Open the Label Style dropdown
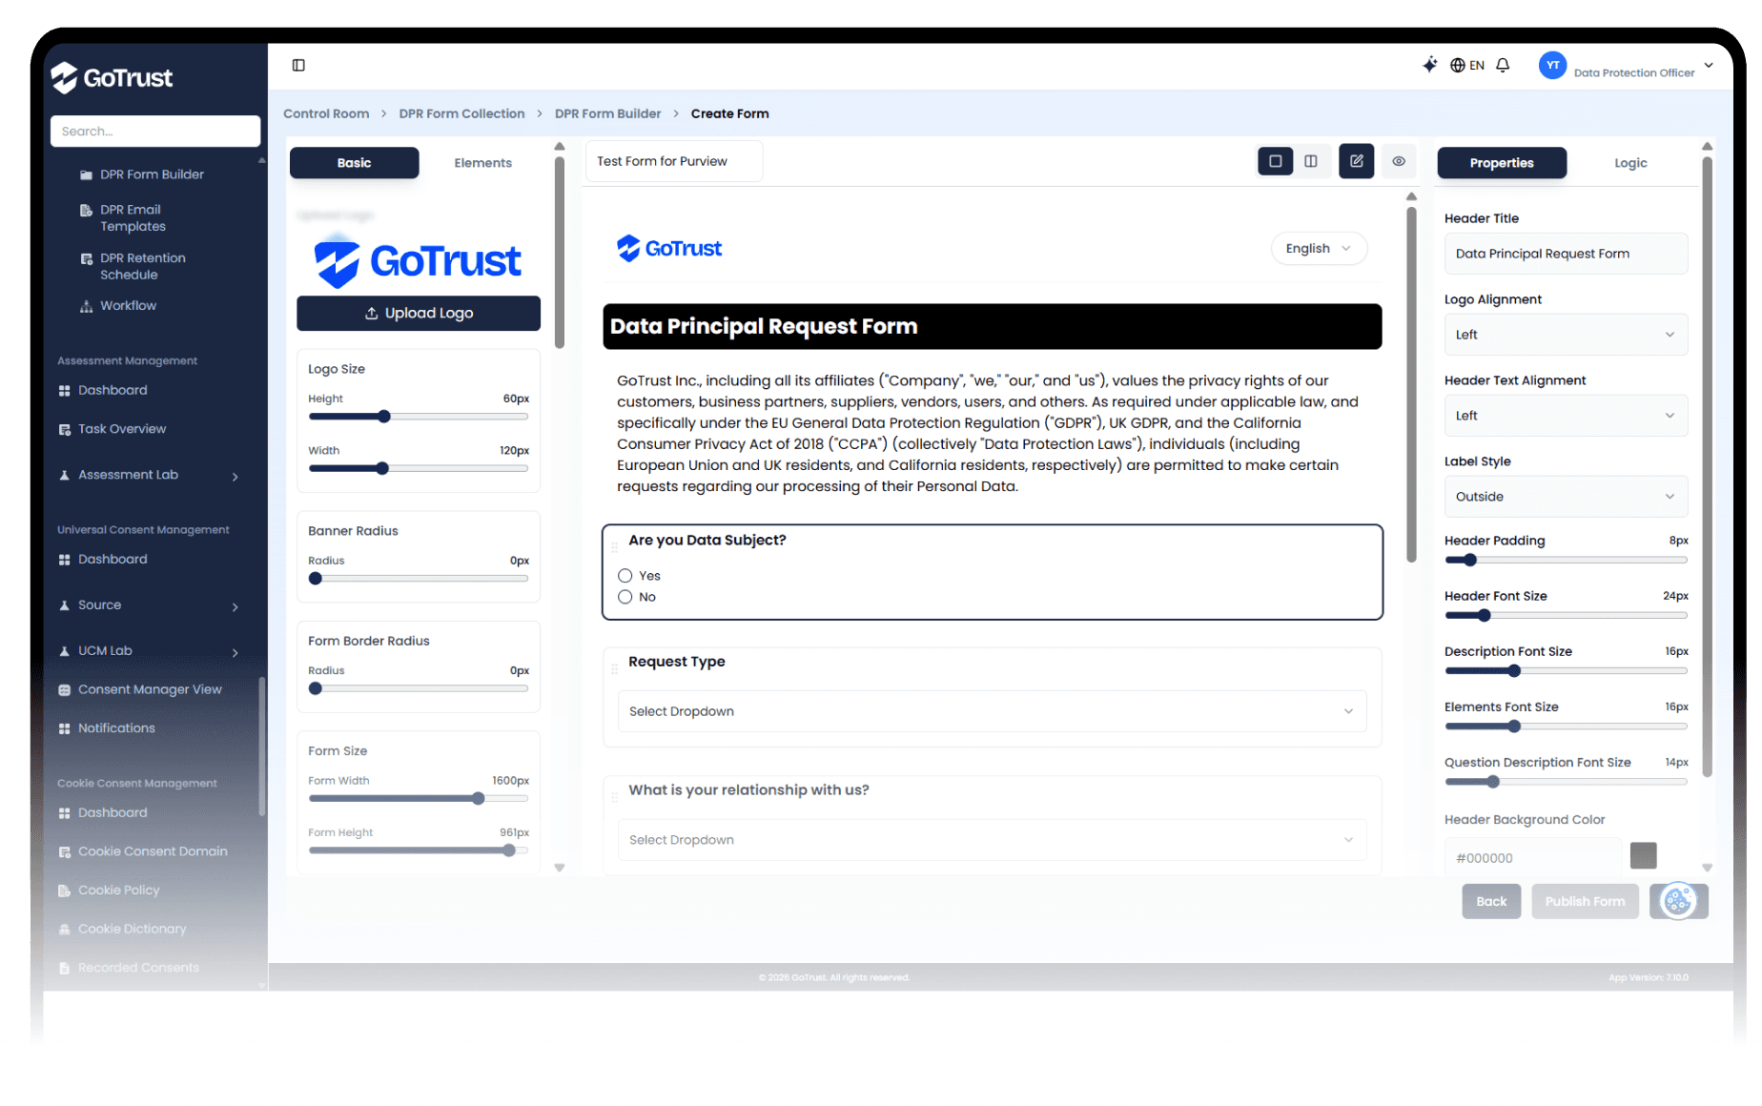 tap(1566, 497)
